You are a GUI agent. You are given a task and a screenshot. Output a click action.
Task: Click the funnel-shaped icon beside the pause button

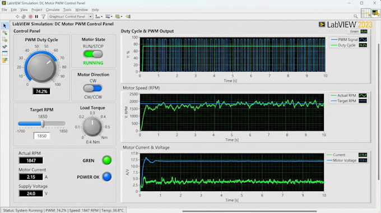coord(43,16)
